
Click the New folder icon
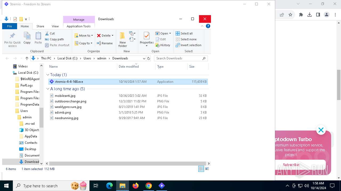pyautogui.click(x=122, y=36)
